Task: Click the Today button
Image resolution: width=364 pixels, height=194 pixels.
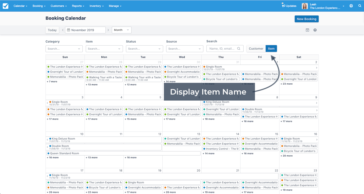Action: point(52,30)
